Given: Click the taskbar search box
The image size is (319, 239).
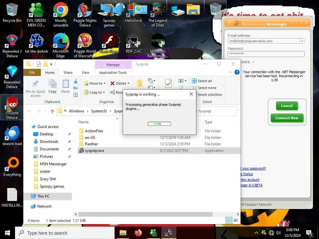Looking at the screenshot, I should click(65, 233).
